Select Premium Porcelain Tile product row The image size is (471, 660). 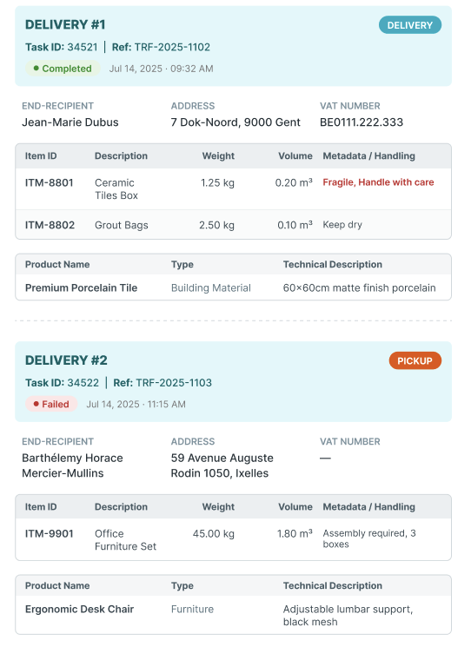[x=234, y=287]
